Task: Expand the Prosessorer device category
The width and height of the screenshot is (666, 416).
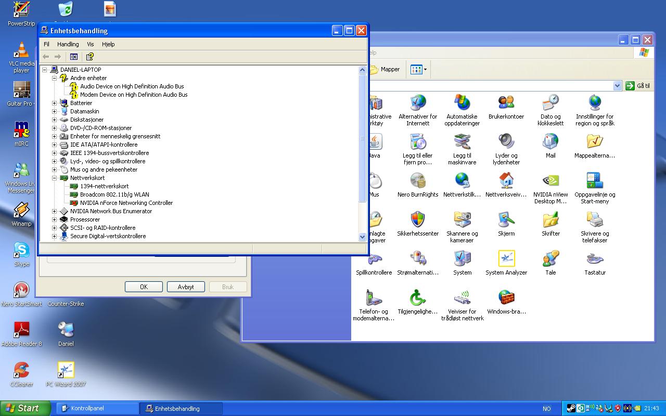Action: pos(54,219)
